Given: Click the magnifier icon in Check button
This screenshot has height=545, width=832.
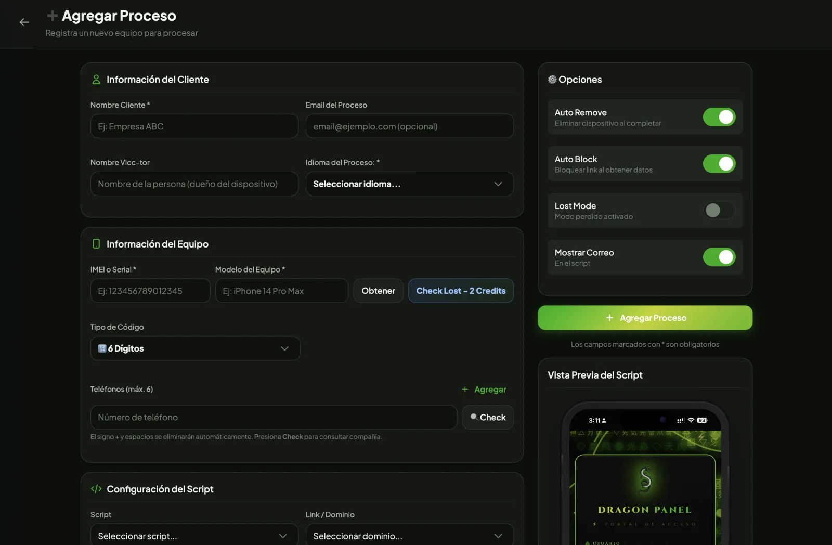Looking at the screenshot, I should pos(474,417).
